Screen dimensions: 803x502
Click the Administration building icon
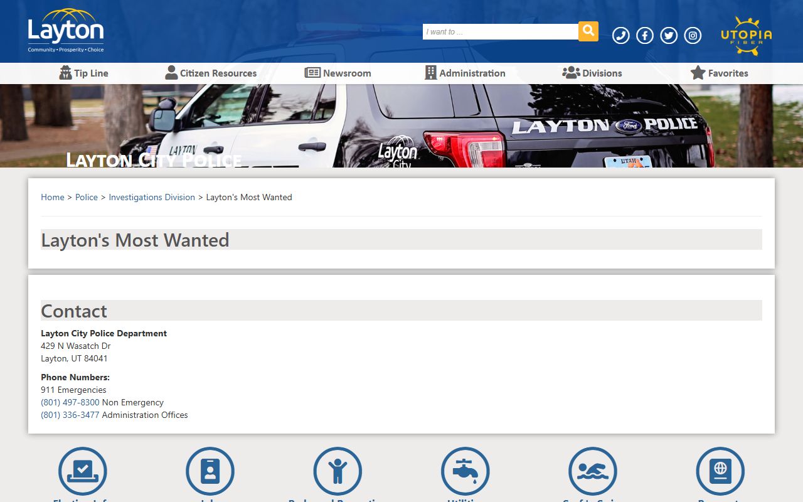(431, 73)
